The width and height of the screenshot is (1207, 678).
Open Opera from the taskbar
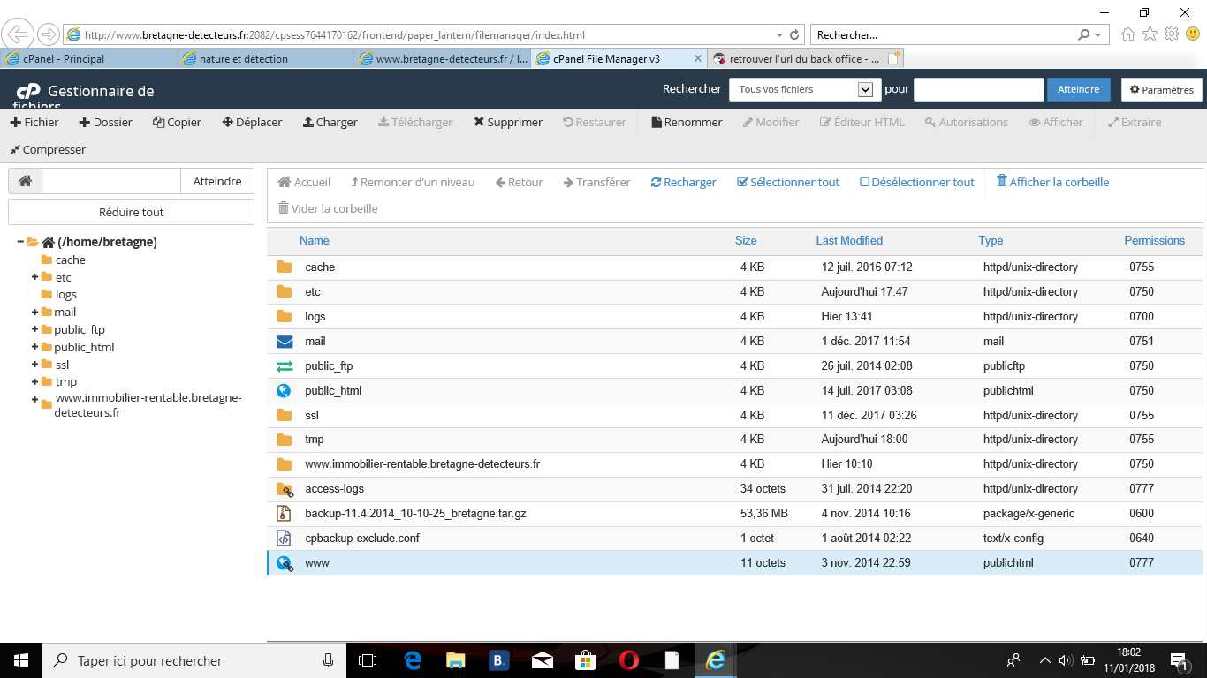629,660
